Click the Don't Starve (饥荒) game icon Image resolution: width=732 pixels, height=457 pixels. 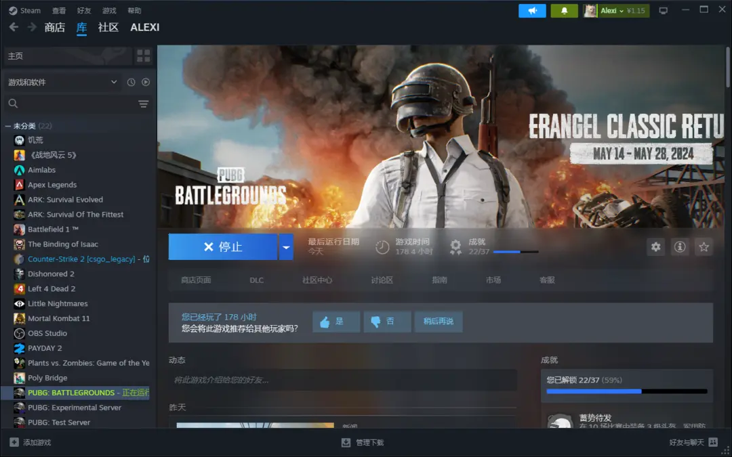pyautogui.click(x=19, y=140)
